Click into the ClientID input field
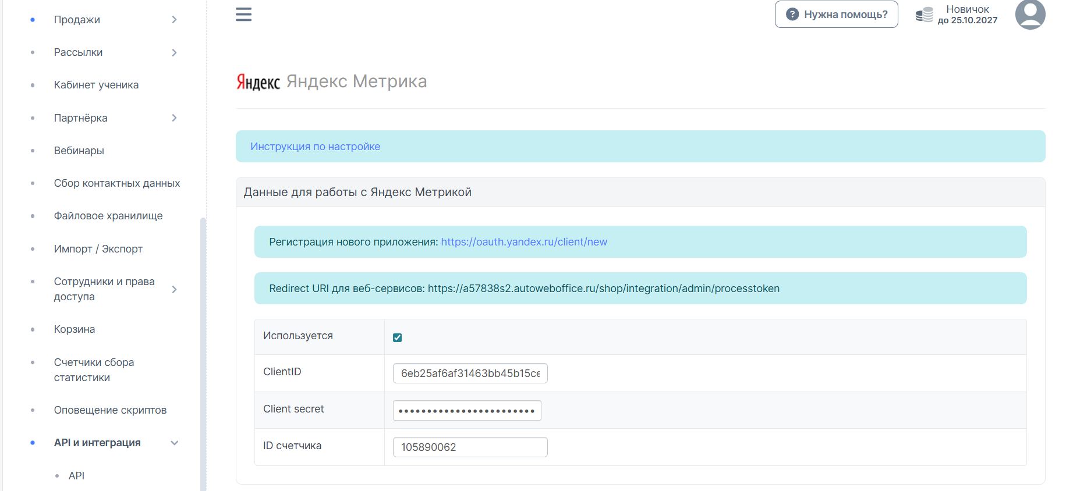Viewport: 1066px width, 491px height. pos(470,373)
